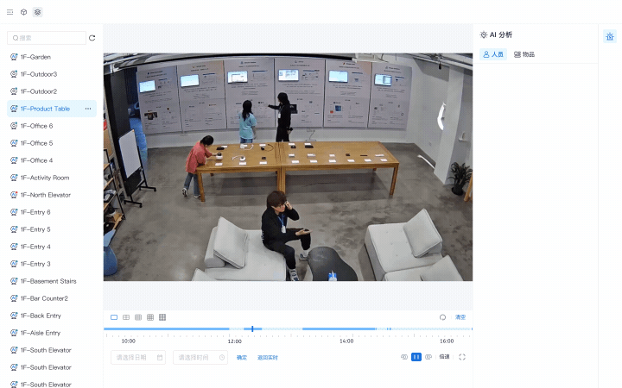The height and width of the screenshot is (388, 622).
Task: Open more options for 1F-Product Table
Action: tap(88, 109)
